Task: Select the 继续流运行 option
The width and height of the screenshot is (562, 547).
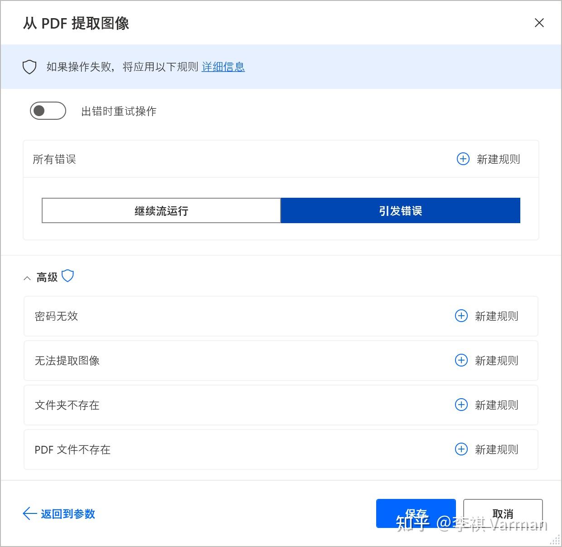Action: [161, 210]
